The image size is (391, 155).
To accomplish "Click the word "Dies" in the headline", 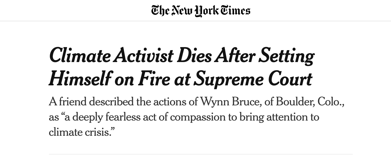I will point(194,55).
